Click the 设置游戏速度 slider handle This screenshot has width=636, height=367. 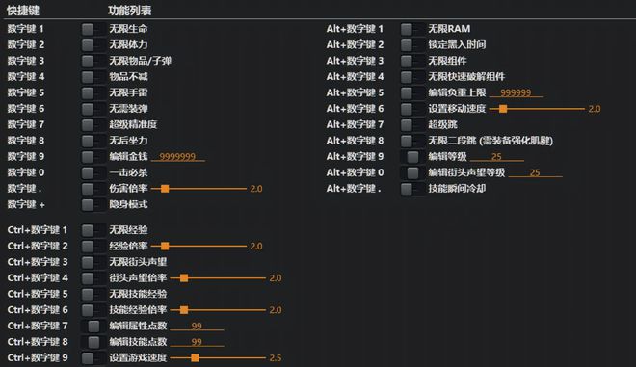pos(195,357)
